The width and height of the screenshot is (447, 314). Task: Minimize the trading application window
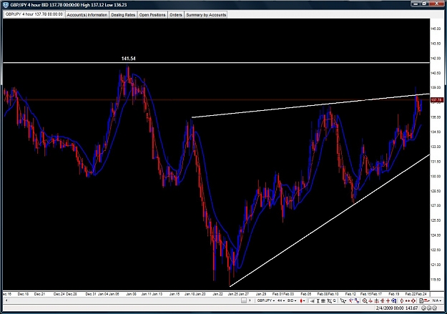416,4
